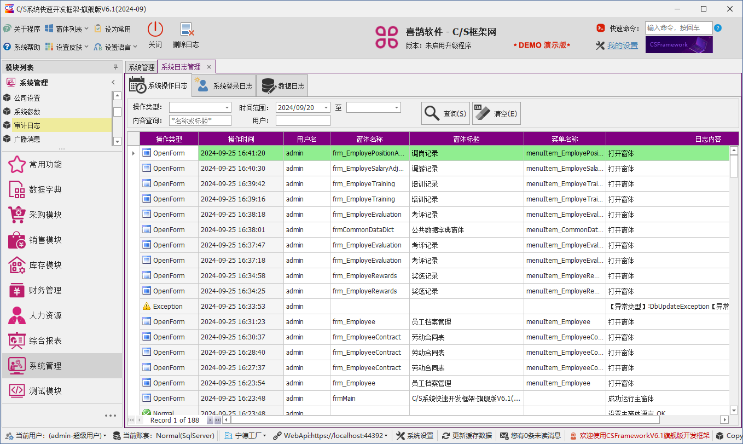This screenshot has width=743, height=444.
Task: Open the start date 2024/09/20 dropdown
Action: [327, 107]
